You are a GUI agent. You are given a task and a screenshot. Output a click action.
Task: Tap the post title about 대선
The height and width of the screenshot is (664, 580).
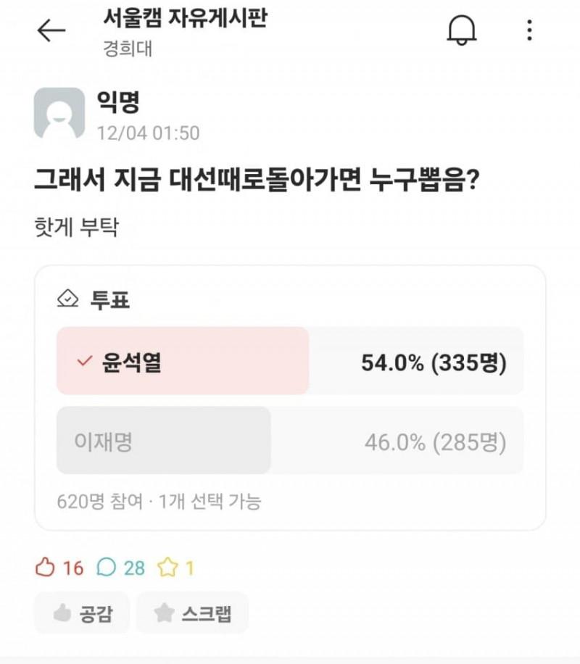click(254, 179)
